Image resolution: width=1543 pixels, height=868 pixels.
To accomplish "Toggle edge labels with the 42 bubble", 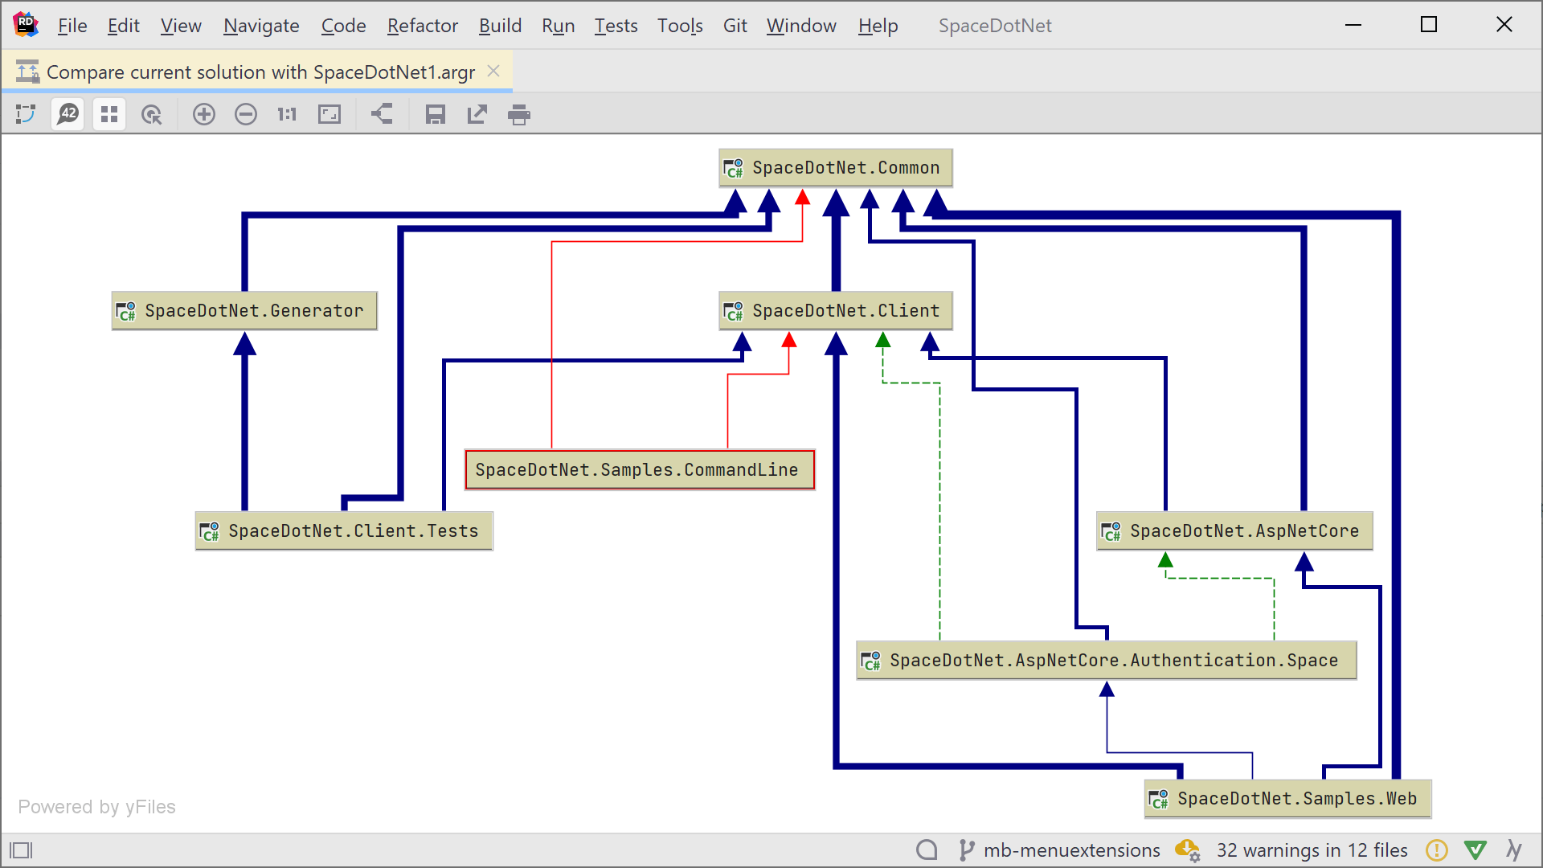I will click(x=68, y=115).
